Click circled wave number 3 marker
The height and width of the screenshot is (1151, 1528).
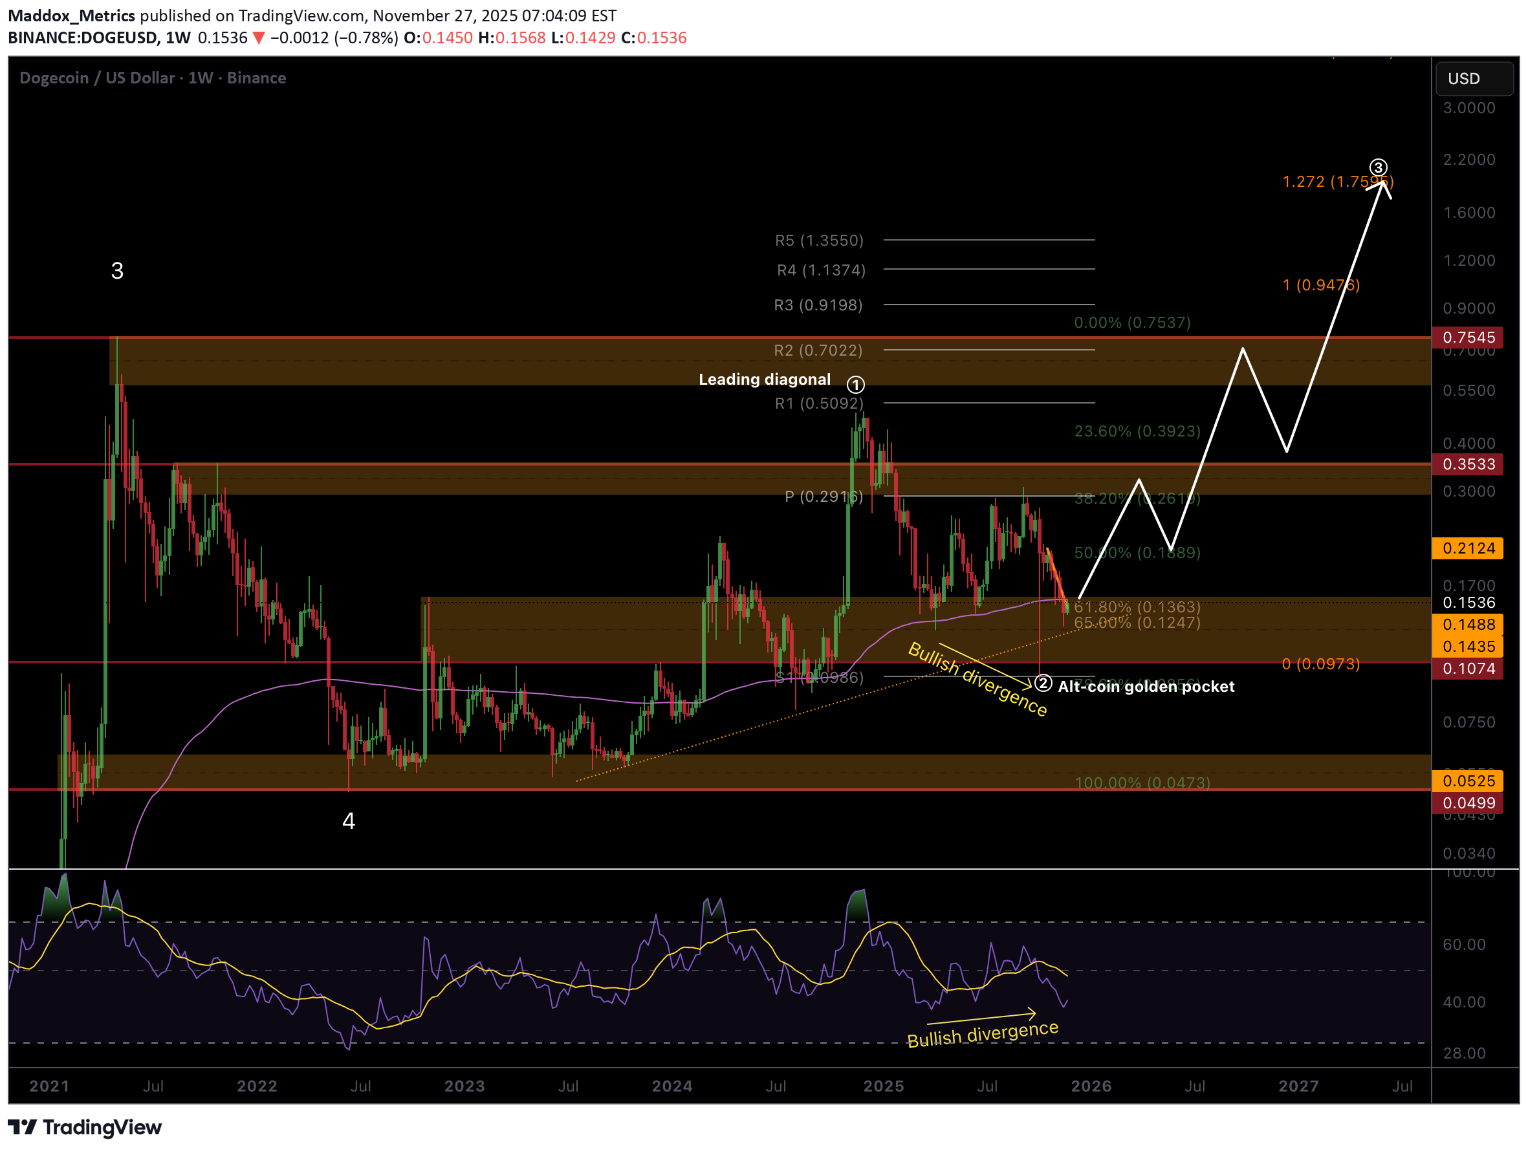(1377, 167)
